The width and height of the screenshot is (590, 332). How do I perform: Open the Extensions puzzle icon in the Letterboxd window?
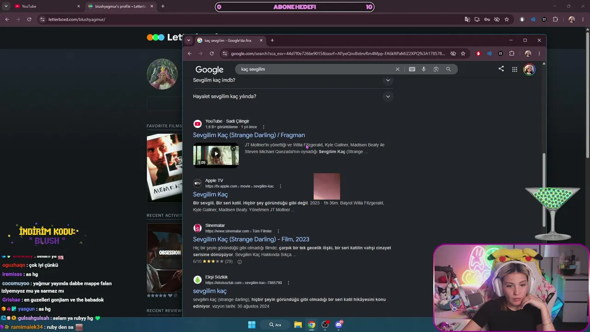555,19
